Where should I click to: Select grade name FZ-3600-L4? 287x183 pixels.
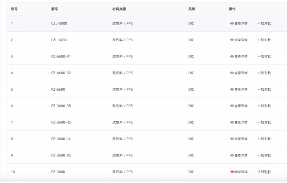61,139
